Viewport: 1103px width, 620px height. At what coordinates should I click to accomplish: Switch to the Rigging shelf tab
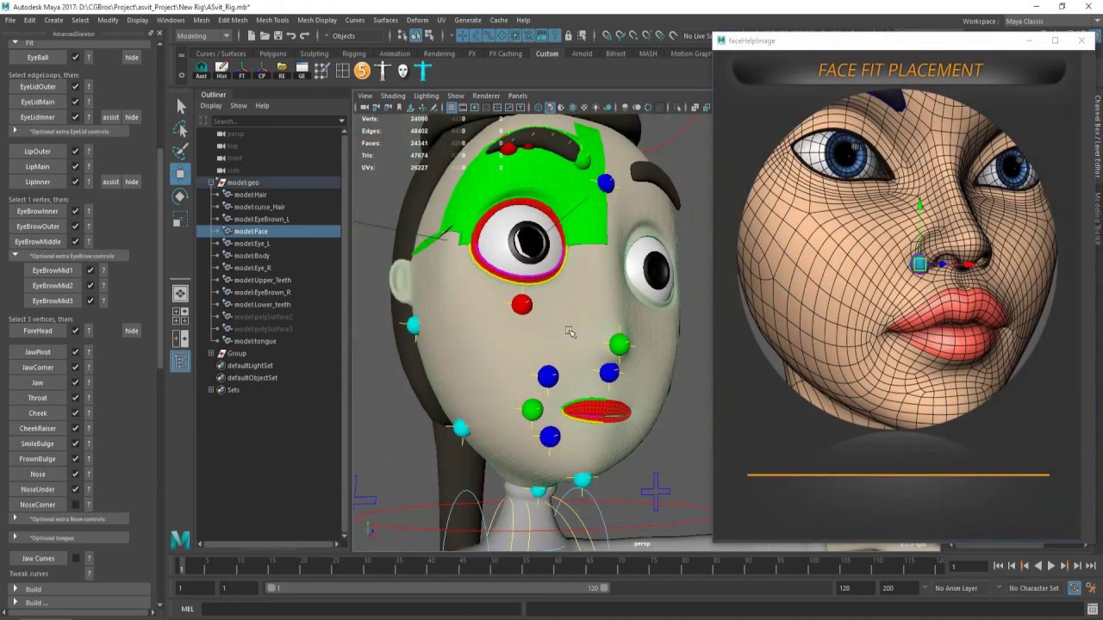click(x=353, y=53)
